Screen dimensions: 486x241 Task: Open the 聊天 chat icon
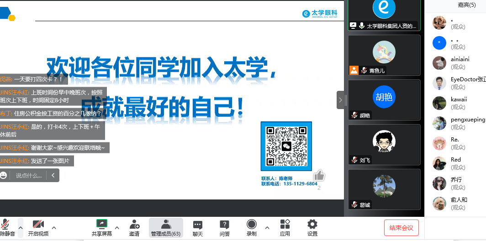click(x=197, y=227)
